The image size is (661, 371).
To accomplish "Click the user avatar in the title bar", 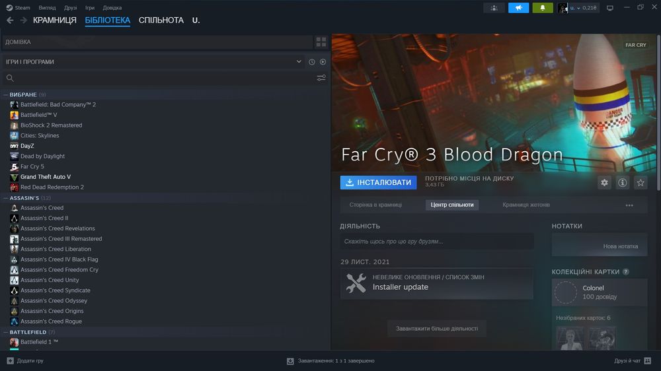I will tap(563, 7).
